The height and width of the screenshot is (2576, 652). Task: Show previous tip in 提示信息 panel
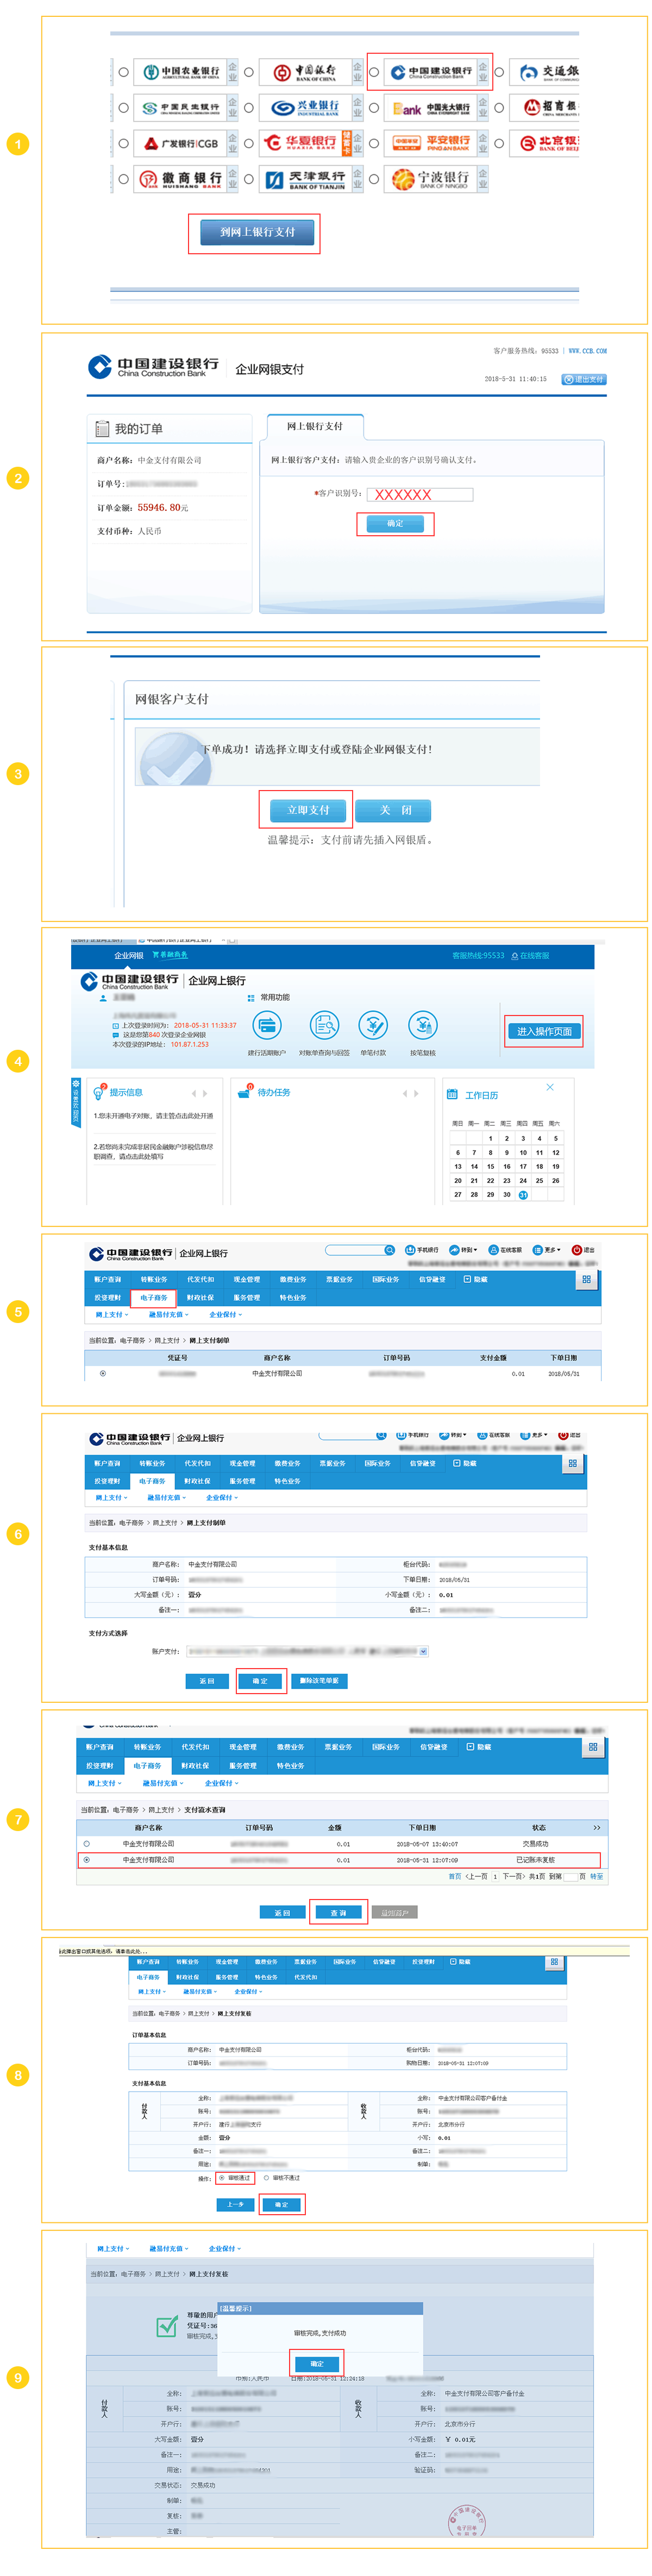pyautogui.click(x=194, y=1093)
